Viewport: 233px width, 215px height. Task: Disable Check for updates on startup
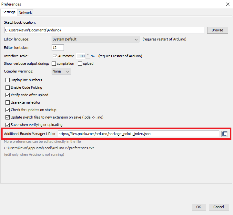(x=8, y=110)
